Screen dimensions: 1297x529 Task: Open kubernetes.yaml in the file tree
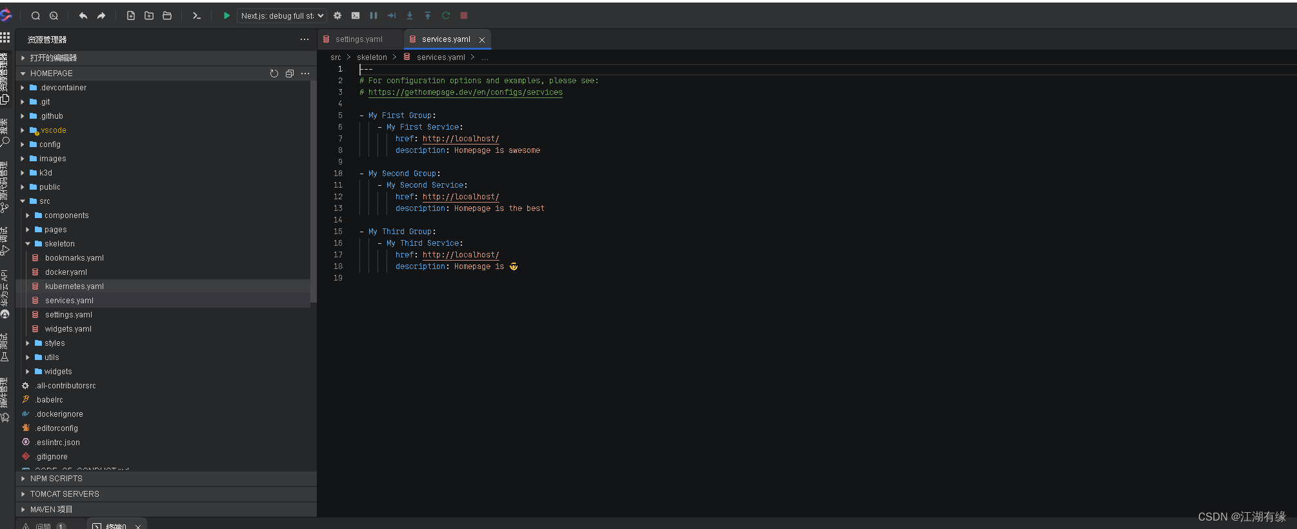[74, 286]
